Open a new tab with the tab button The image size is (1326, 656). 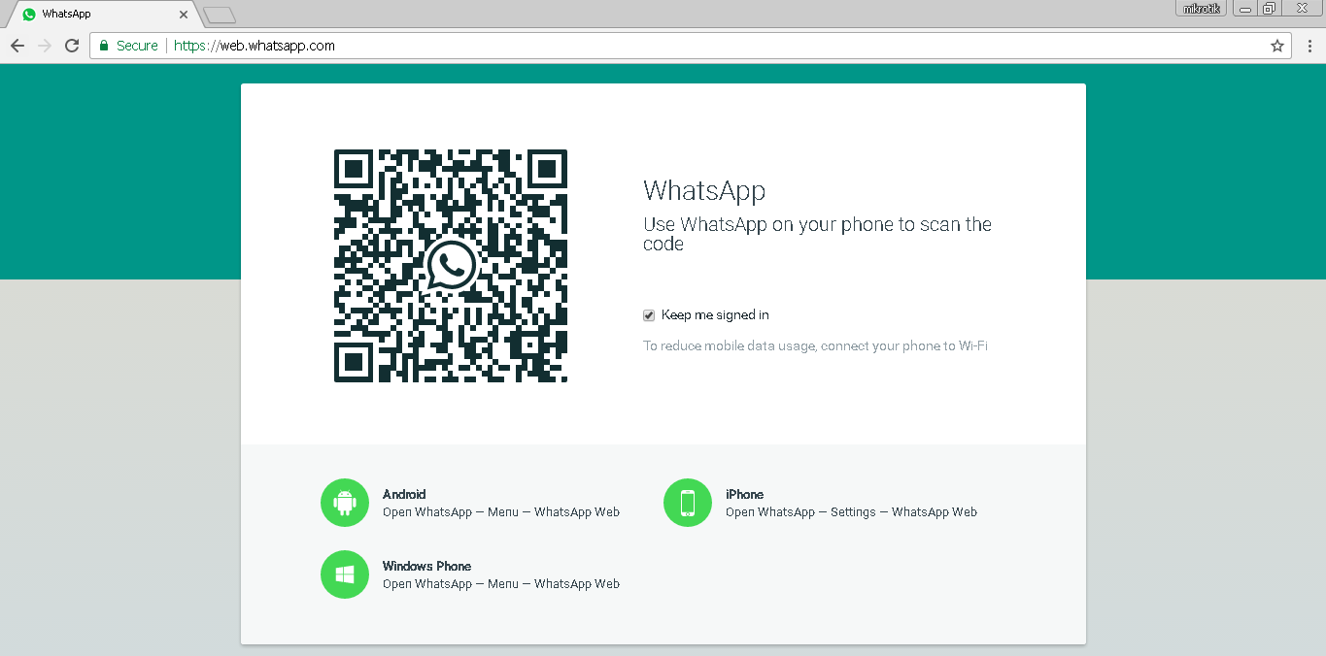click(x=220, y=15)
